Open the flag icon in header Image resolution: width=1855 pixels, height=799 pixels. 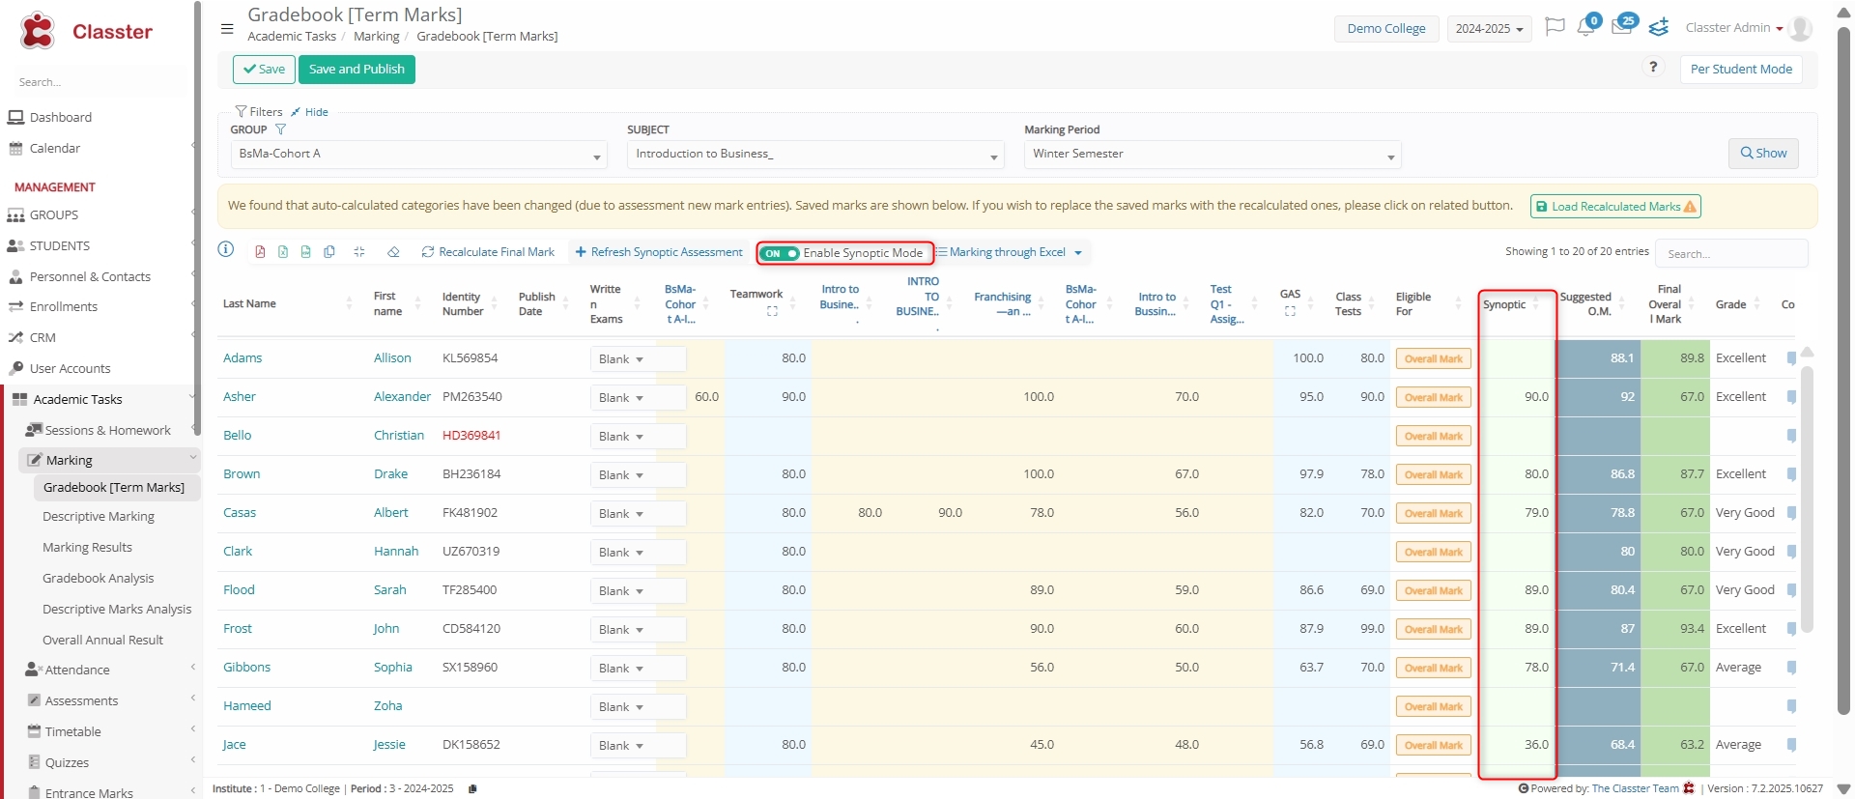tap(1555, 27)
